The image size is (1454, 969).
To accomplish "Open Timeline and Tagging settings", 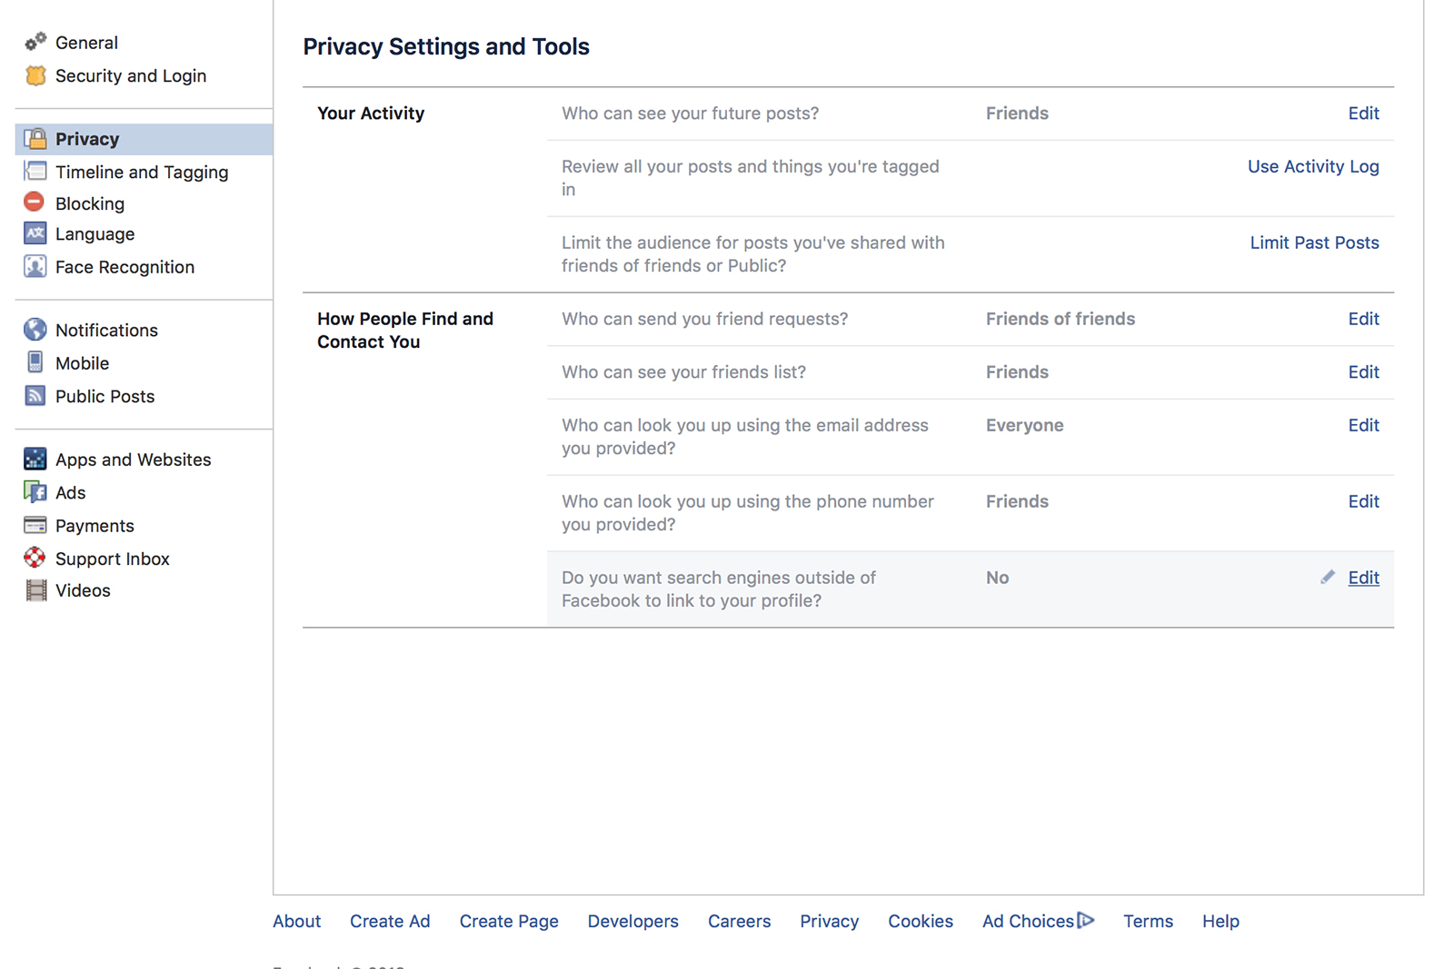I will 142,172.
